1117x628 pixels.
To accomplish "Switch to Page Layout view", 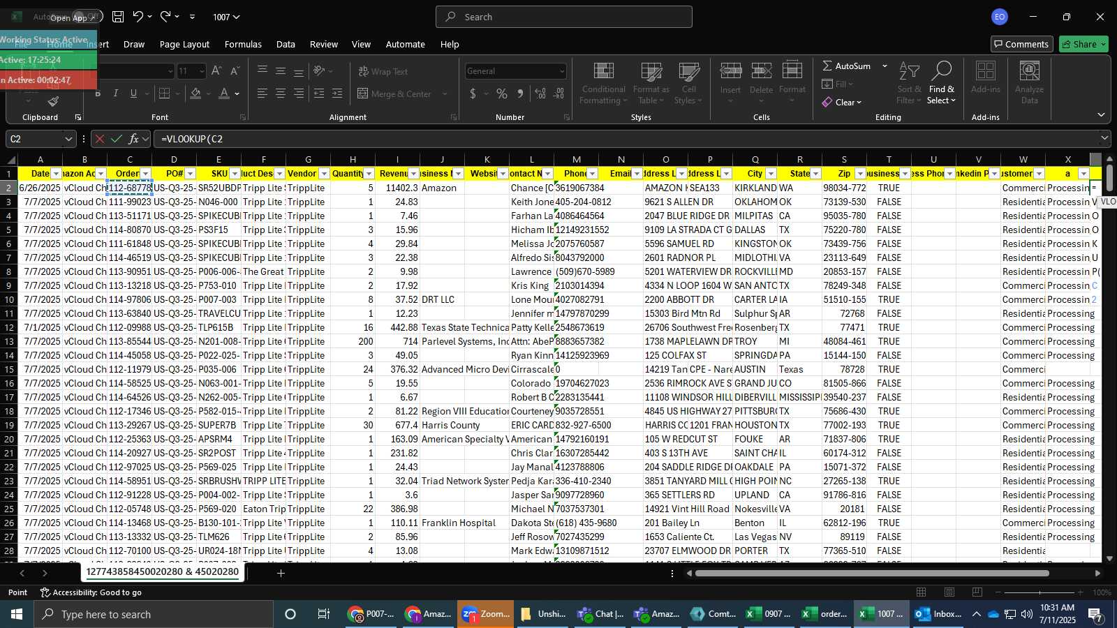I will coord(949,592).
